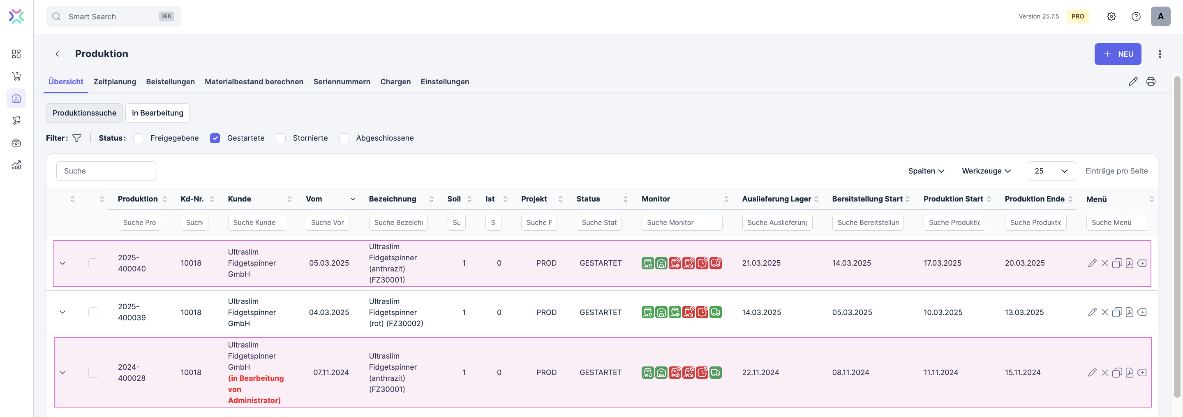Open the Spalten dropdown
This screenshot has height=417, width=1183.
point(926,171)
